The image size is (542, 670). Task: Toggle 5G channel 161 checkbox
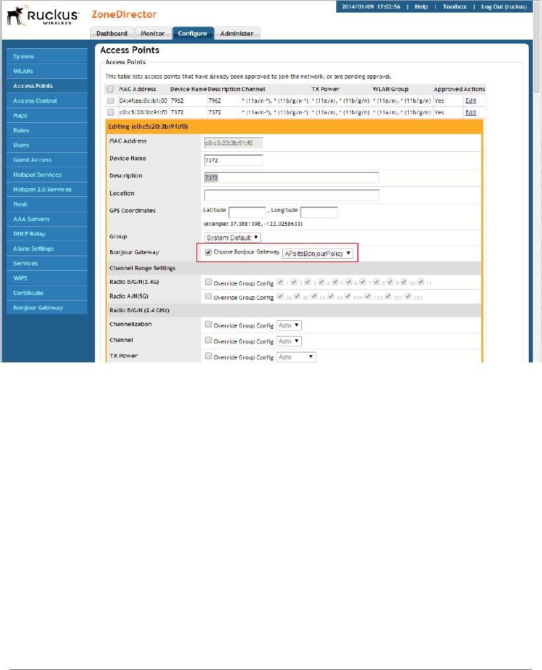tap(408, 296)
